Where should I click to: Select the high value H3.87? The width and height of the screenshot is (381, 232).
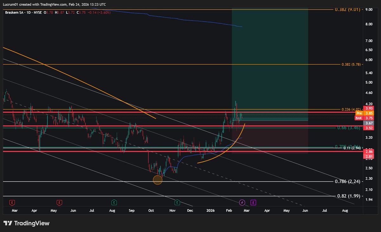tap(60, 12)
